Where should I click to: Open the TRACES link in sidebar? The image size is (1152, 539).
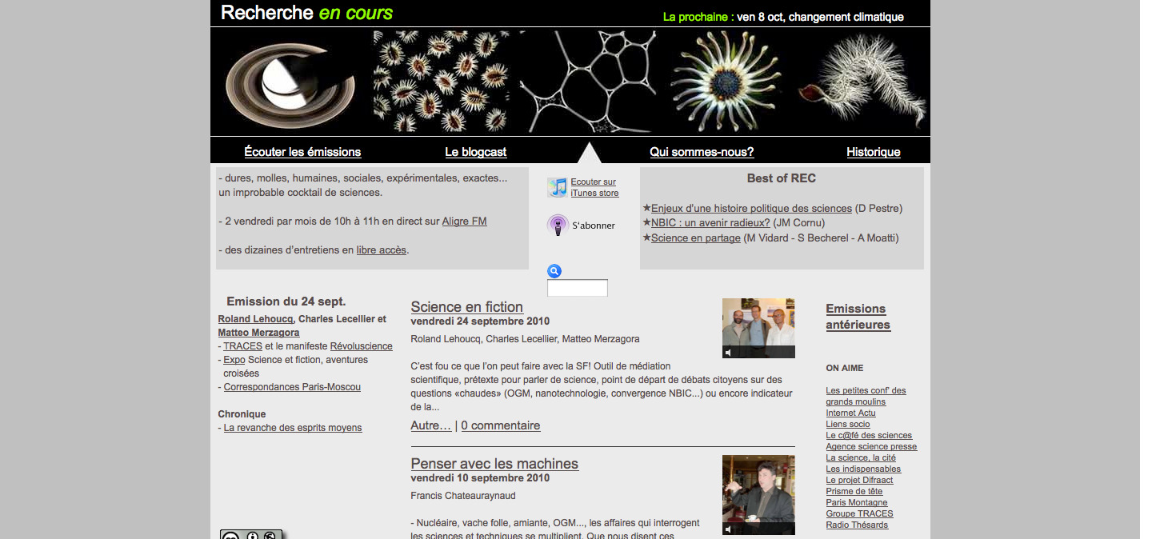pos(242,346)
